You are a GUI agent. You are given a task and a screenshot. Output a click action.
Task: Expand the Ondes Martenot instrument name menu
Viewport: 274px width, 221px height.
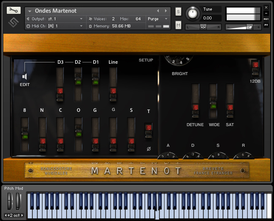30,11
